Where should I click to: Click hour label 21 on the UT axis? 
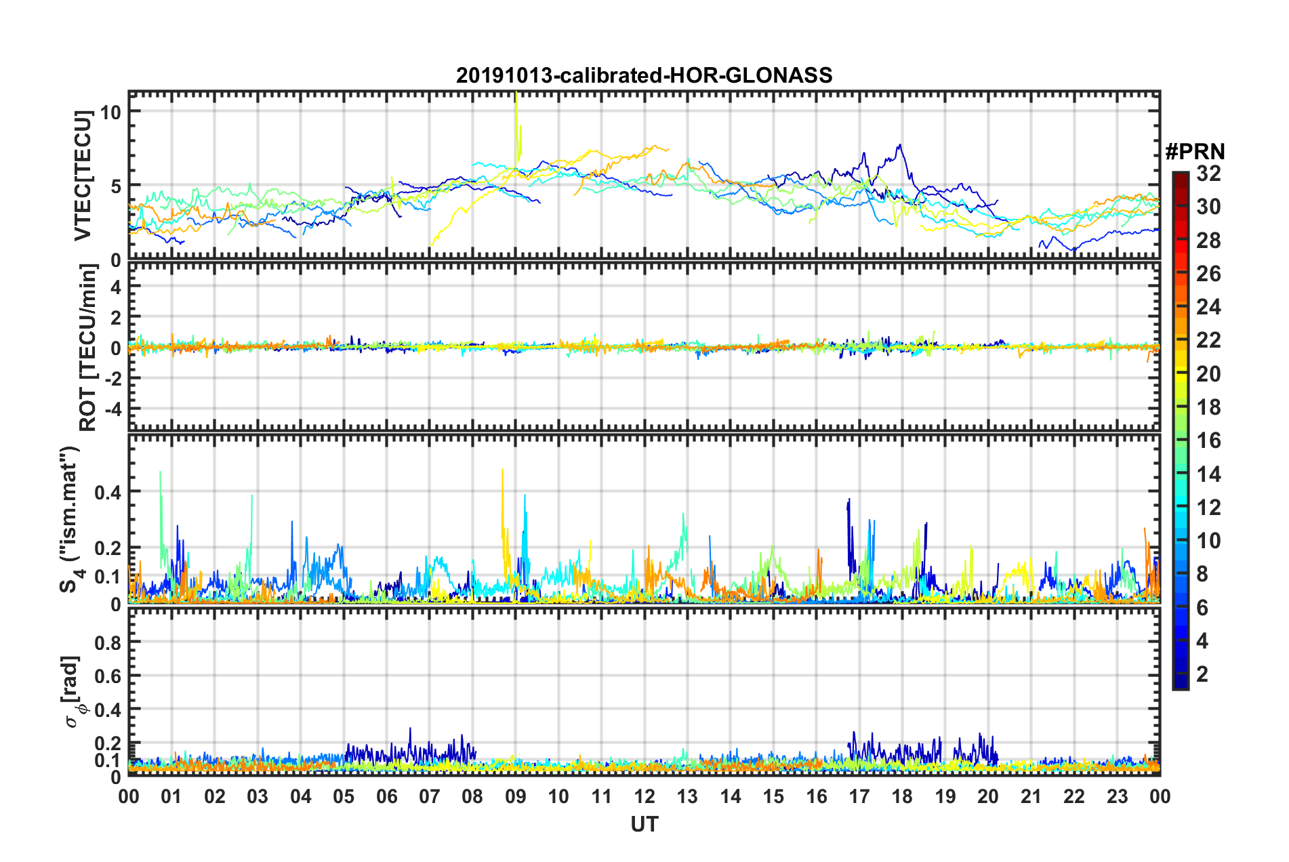pyautogui.click(x=1031, y=796)
